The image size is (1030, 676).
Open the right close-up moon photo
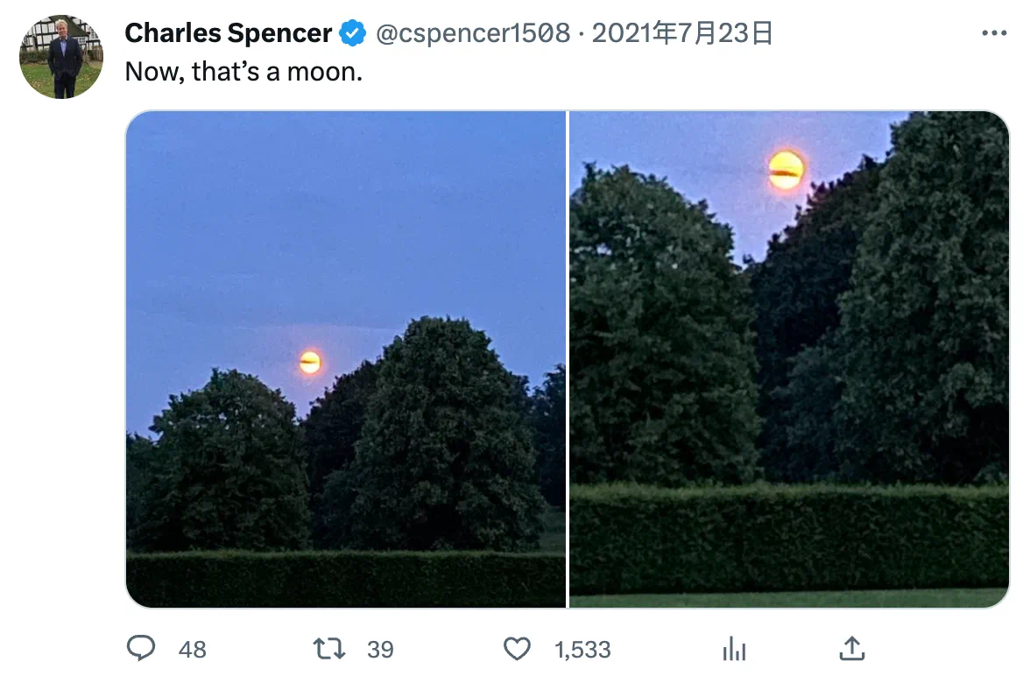click(789, 359)
